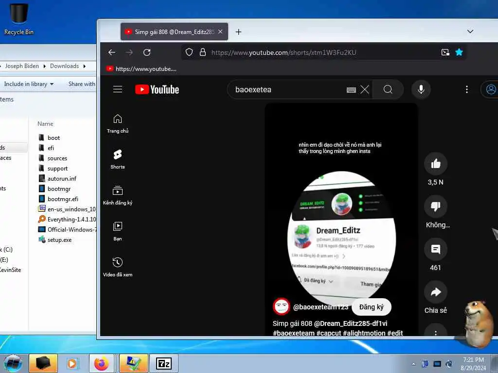Screen dimensions: 498x373
Task: Open the on-screen keyboard in search box
Action: point(351,90)
